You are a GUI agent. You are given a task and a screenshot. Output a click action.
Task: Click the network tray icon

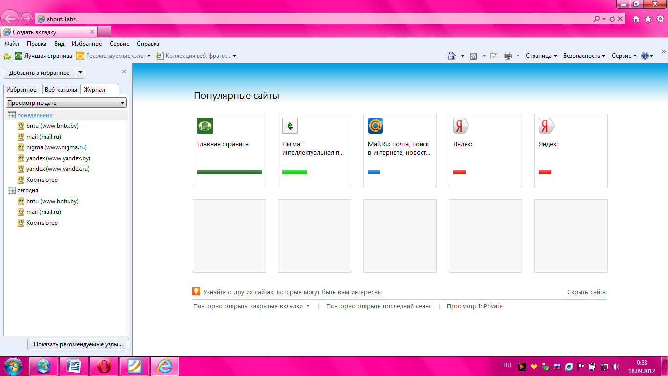[x=604, y=366]
